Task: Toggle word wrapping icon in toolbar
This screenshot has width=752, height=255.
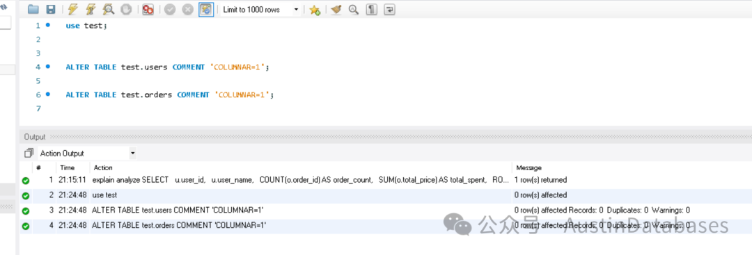Action: [x=389, y=10]
